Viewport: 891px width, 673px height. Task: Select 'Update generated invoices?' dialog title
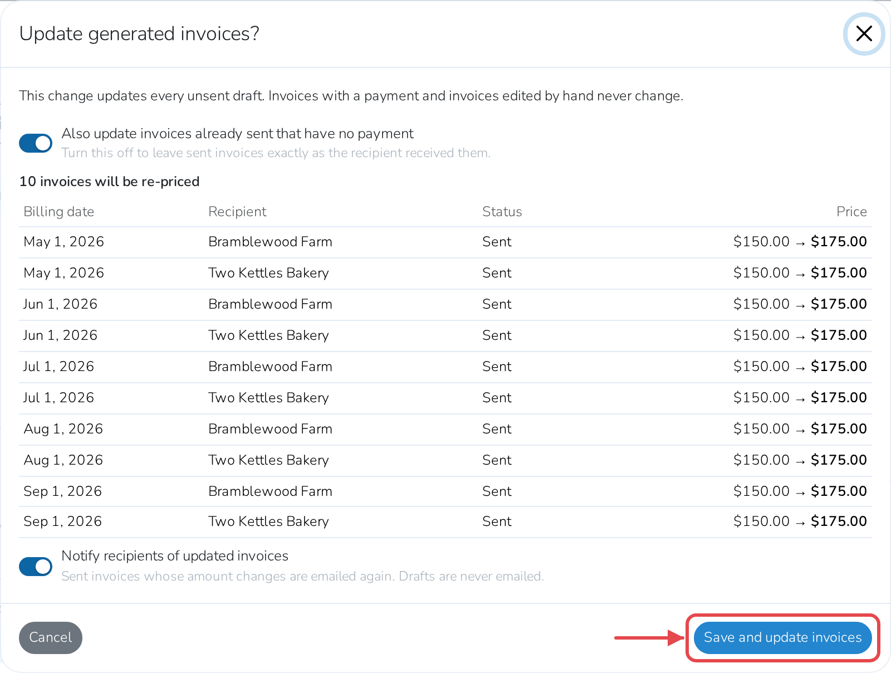[x=139, y=34]
